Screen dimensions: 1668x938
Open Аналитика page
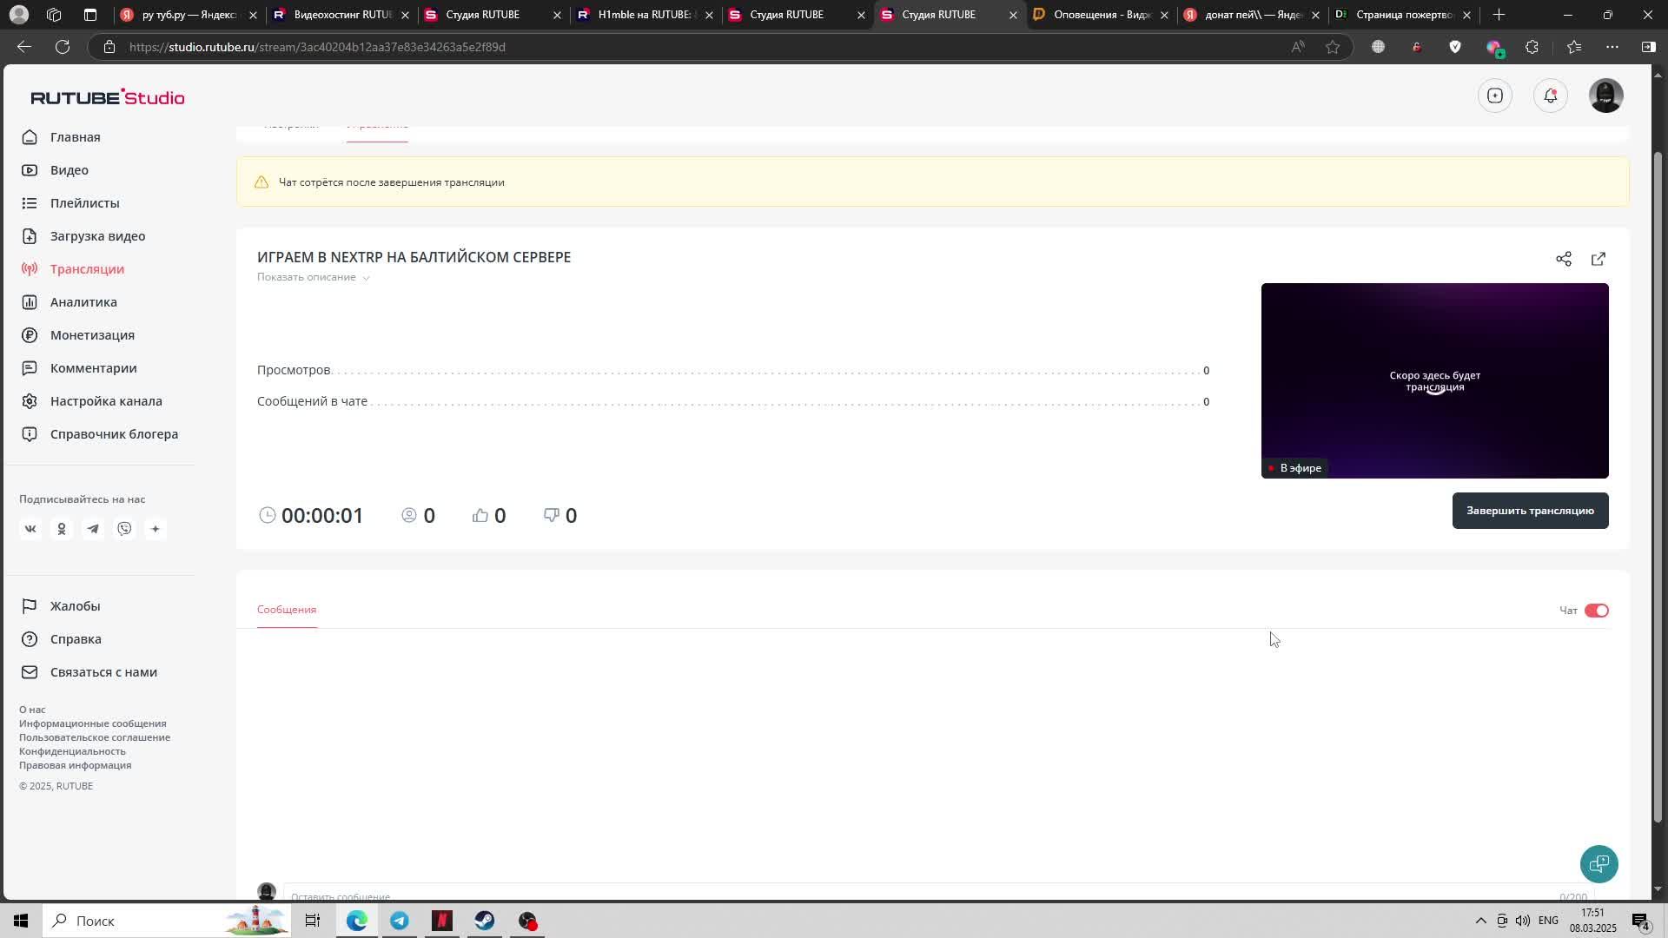(x=83, y=302)
